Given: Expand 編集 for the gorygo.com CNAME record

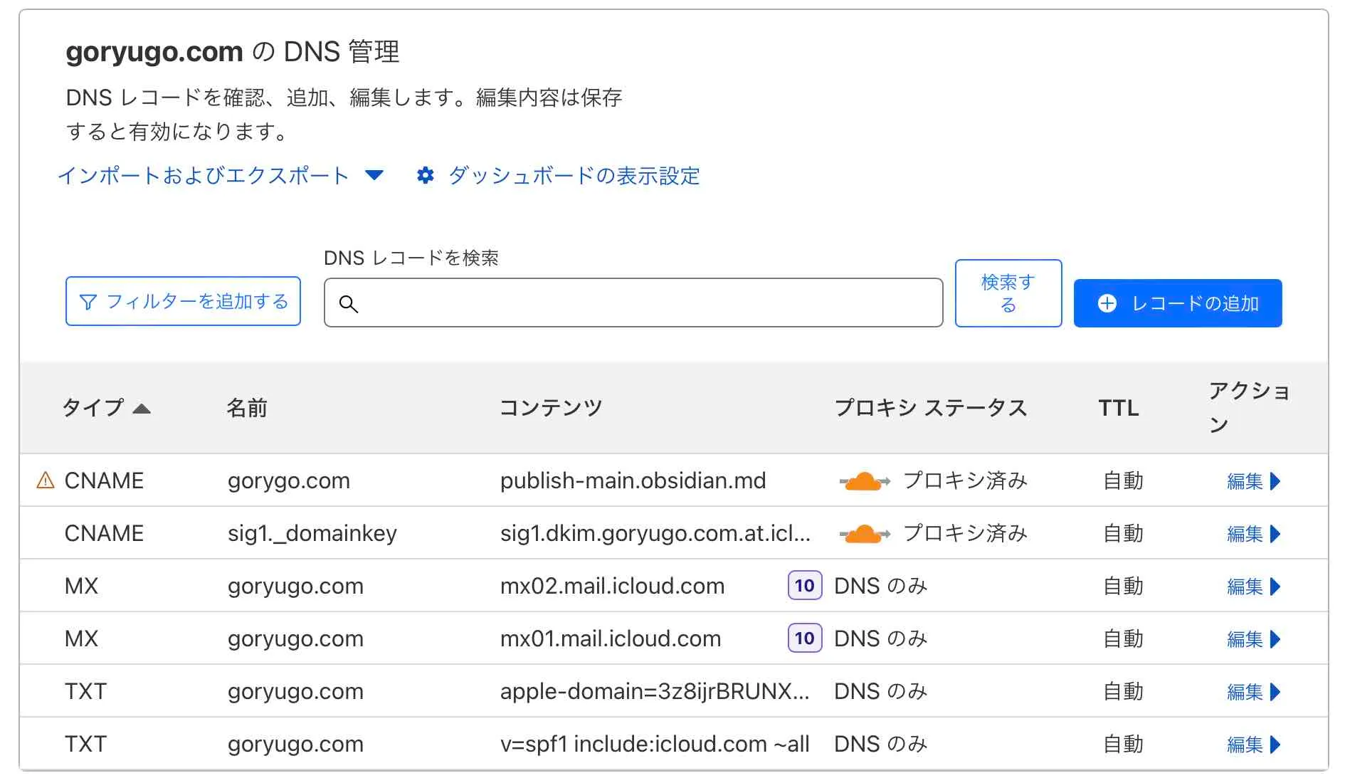Looking at the screenshot, I should [x=1254, y=481].
